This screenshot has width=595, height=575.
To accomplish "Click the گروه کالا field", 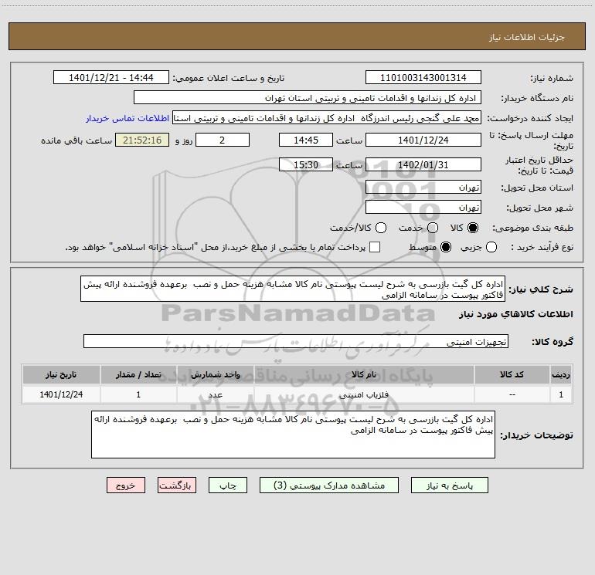I will [x=295, y=341].
